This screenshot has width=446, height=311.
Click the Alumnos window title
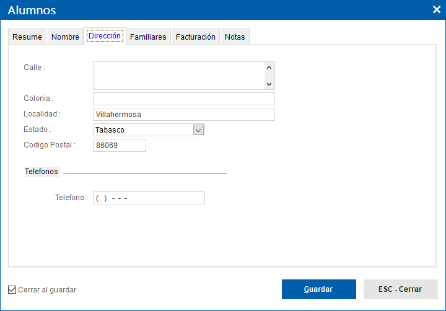[x=32, y=11]
